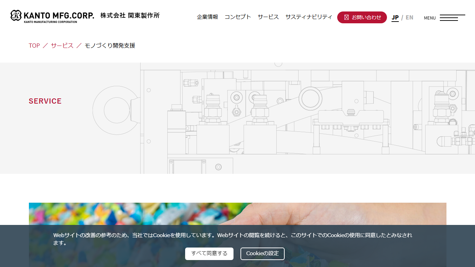Go to TOP breadcrumb link
475x267 pixels.
(34, 46)
